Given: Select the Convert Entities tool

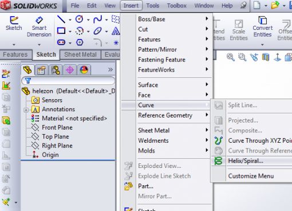Looking at the screenshot, I should pos(262,26).
